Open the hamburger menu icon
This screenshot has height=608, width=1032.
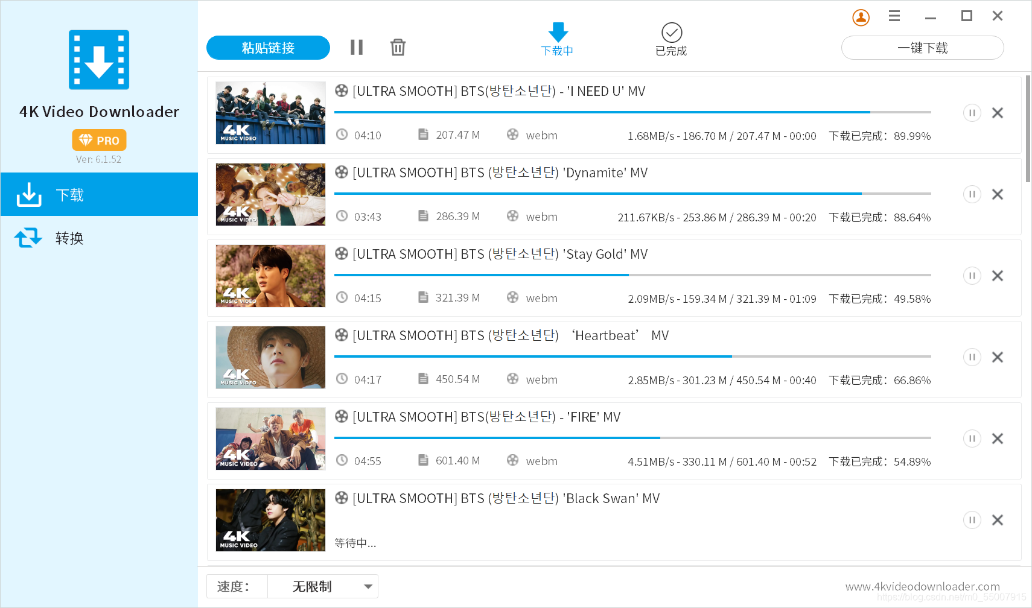894,16
